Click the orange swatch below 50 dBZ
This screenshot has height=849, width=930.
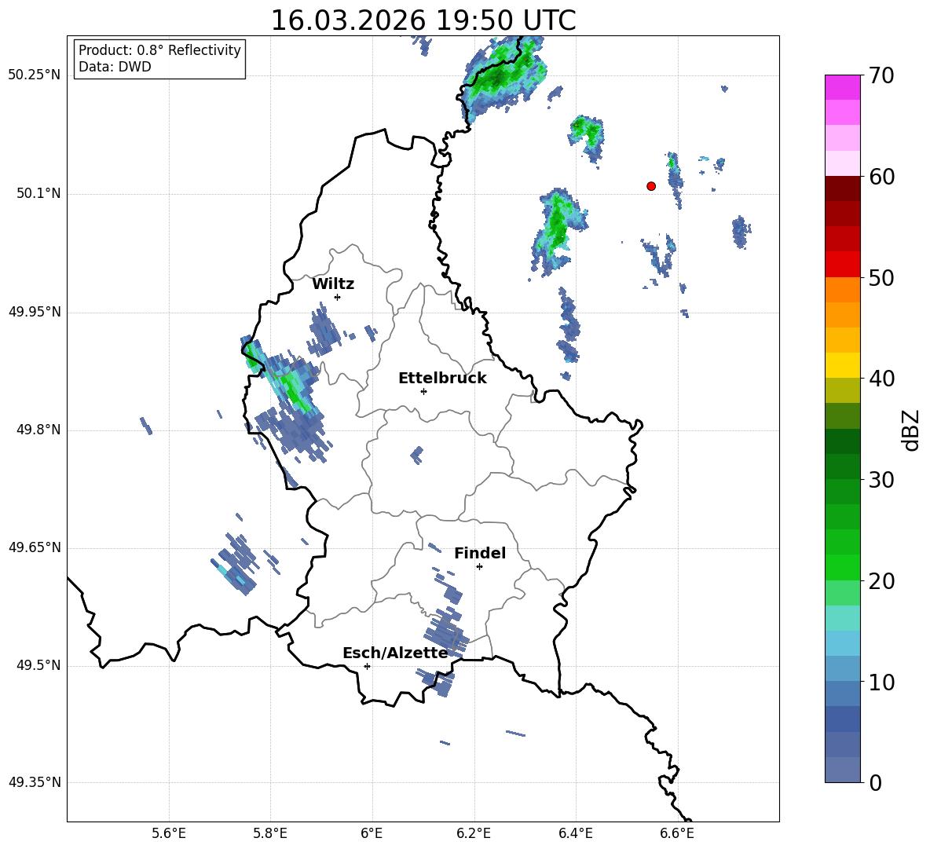(x=842, y=290)
